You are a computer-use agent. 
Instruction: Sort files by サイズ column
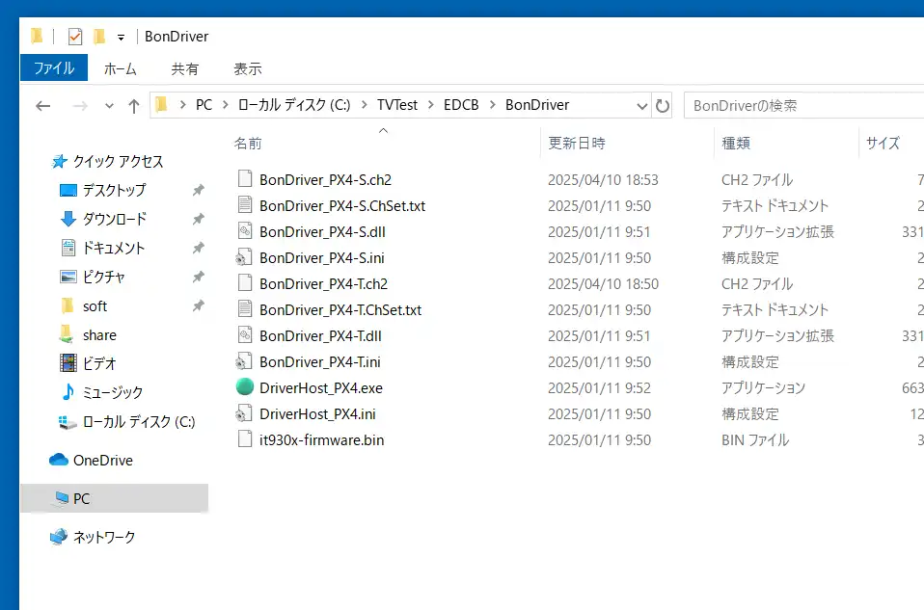click(x=883, y=144)
